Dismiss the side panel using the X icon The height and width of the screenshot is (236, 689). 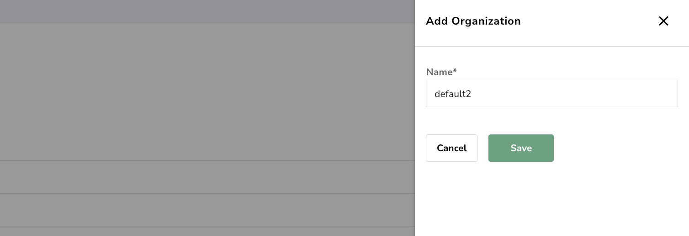click(663, 21)
